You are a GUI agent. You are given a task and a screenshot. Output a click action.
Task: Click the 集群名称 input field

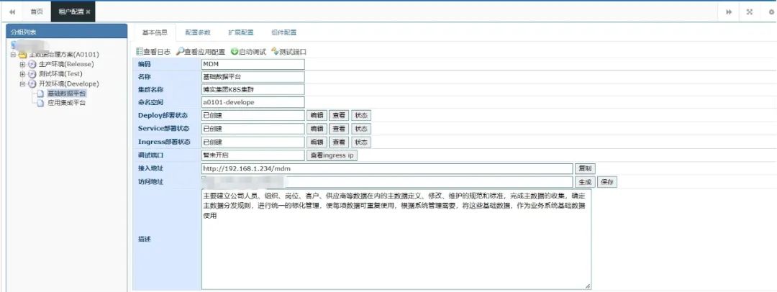253,89
